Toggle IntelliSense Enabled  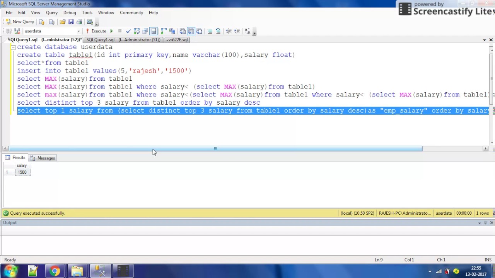[x=154, y=31]
